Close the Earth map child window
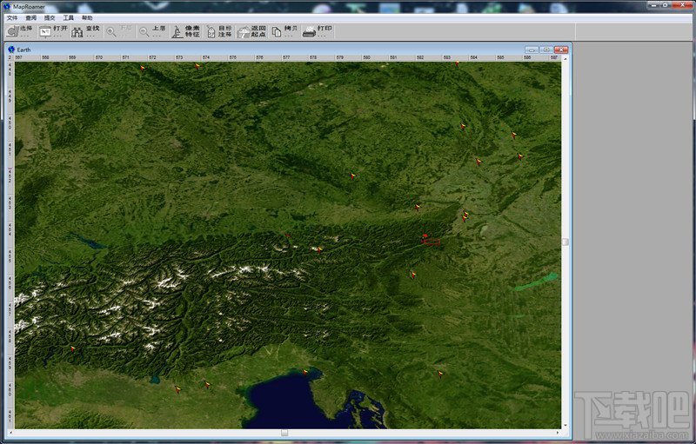Viewport: 696px width, 444px height. pyautogui.click(x=560, y=50)
